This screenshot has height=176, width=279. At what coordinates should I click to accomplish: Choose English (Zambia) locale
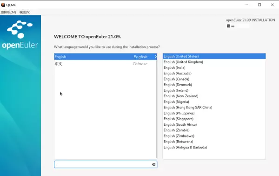(214, 130)
